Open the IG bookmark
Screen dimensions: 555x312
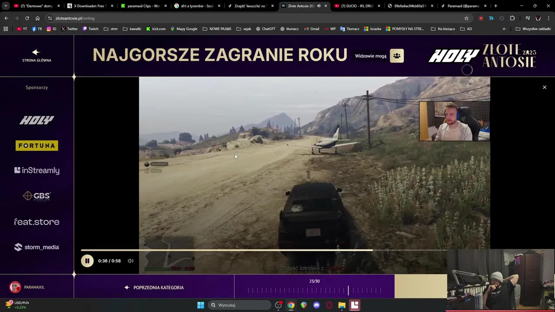(51, 29)
